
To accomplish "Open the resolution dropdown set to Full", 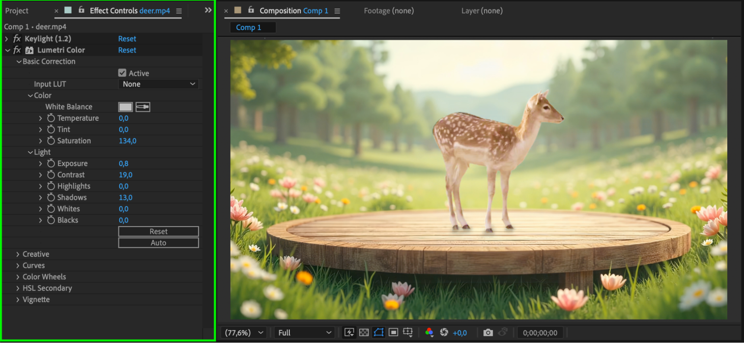I will pos(304,333).
